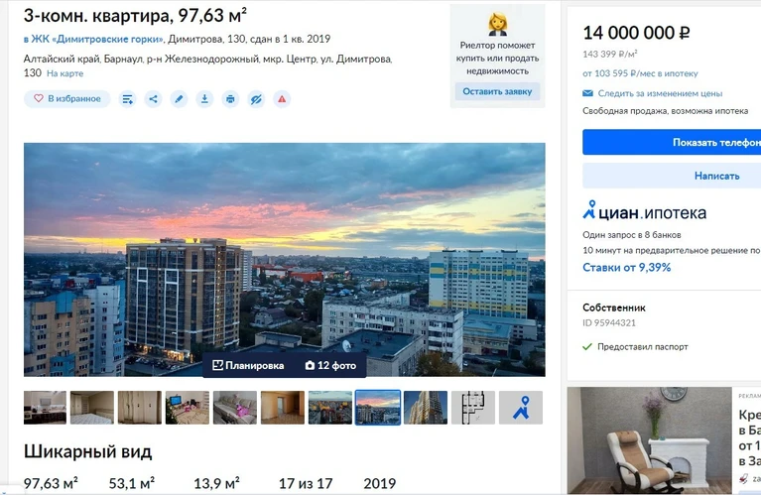Click the Собственник owner label
The image size is (761, 495).
614,308
